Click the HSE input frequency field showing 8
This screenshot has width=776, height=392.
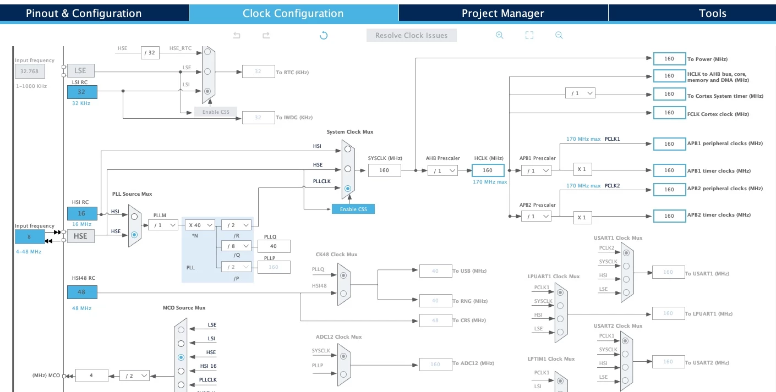tap(30, 236)
